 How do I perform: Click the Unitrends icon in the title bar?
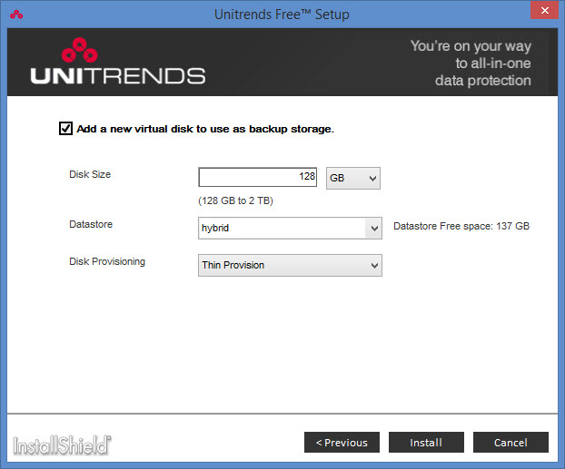click(x=16, y=15)
